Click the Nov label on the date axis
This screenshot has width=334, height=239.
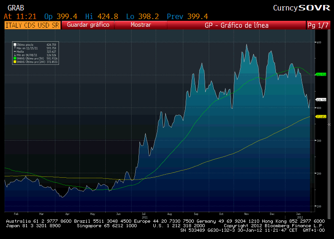(x=246, y=214)
